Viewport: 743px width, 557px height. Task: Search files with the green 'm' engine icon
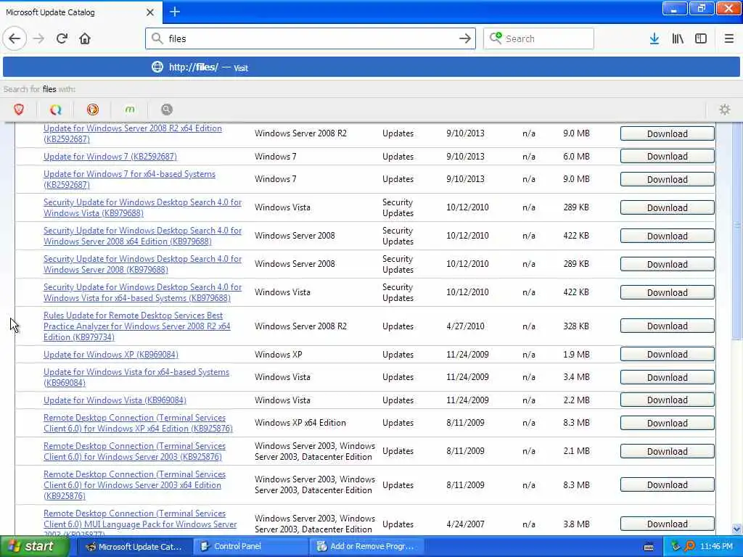pyautogui.click(x=130, y=110)
